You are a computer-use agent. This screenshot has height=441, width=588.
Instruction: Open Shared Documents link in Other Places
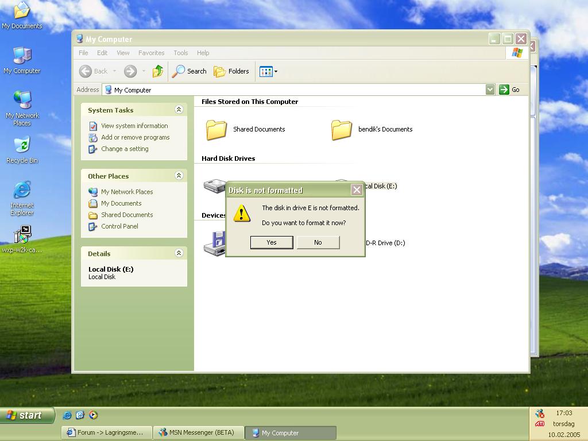[x=127, y=215]
